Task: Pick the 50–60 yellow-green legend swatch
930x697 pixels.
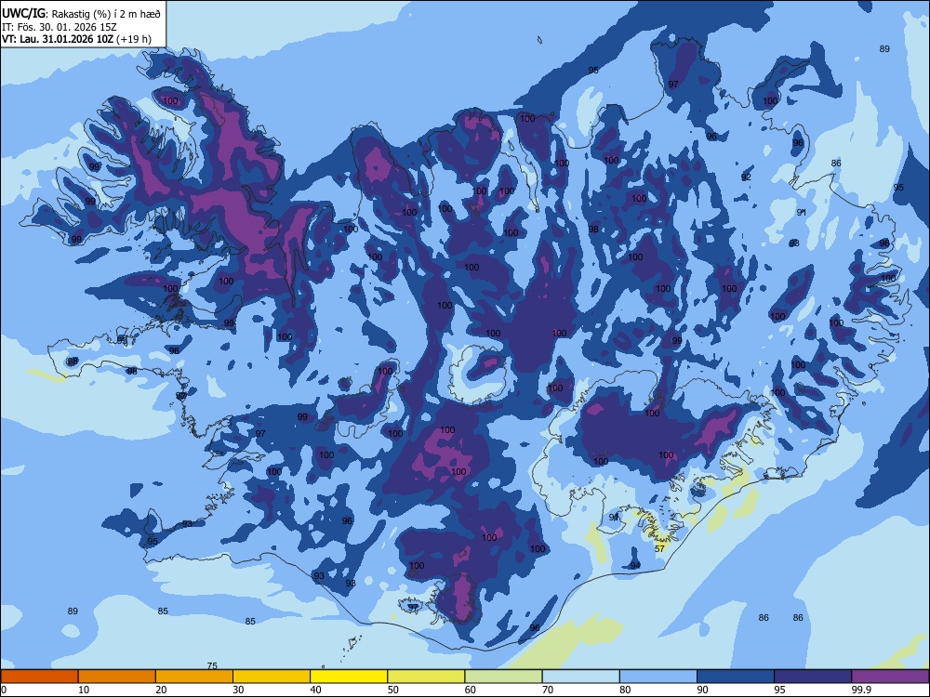Action: 426,677
